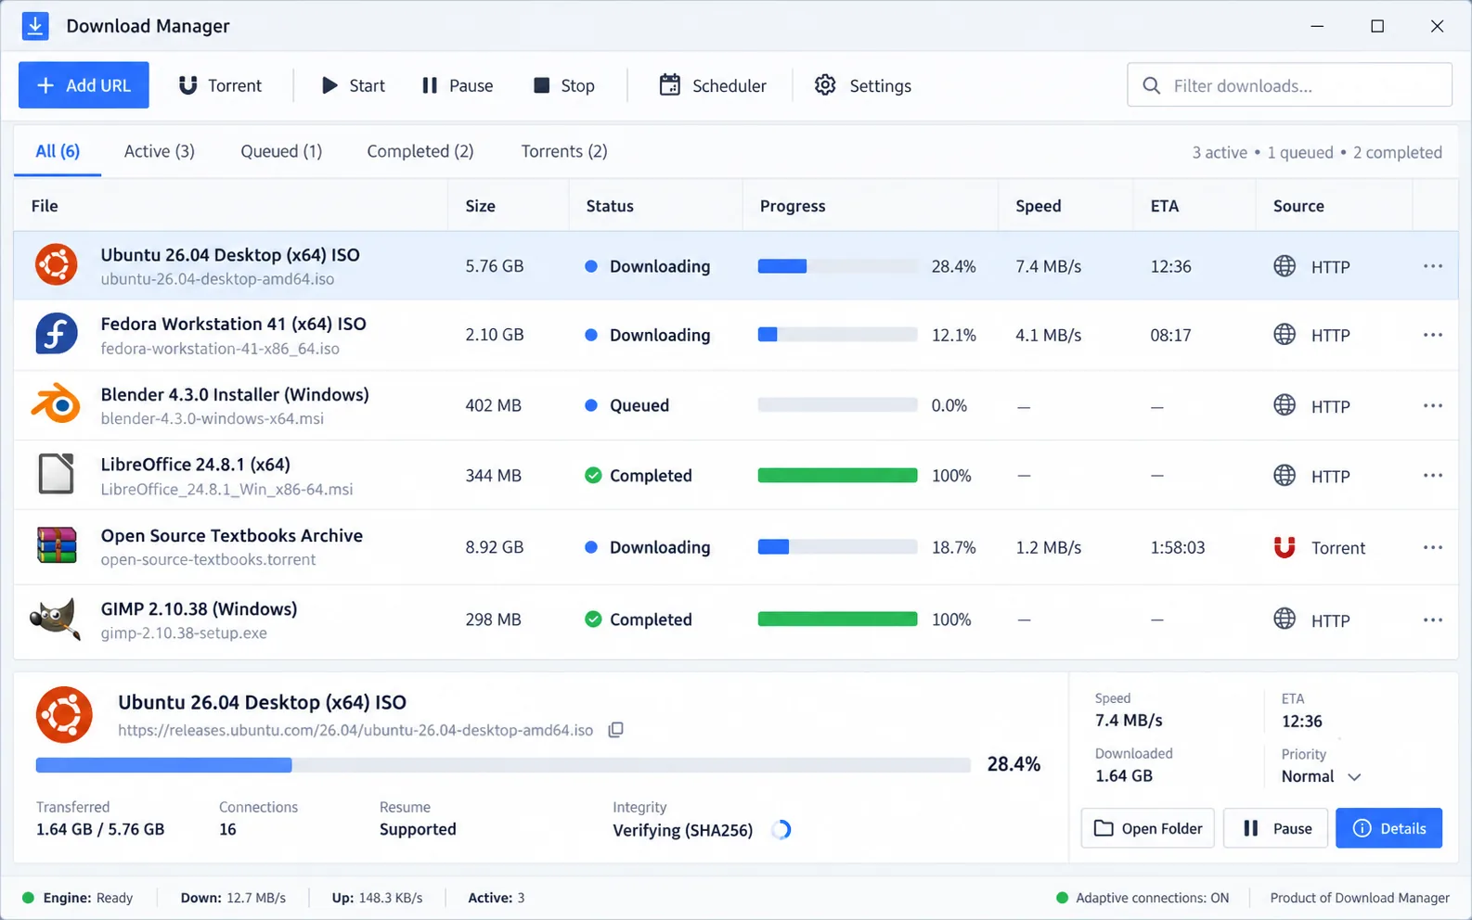The height and width of the screenshot is (920, 1472).
Task: Click Stop in the toolbar
Action: [563, 85]
